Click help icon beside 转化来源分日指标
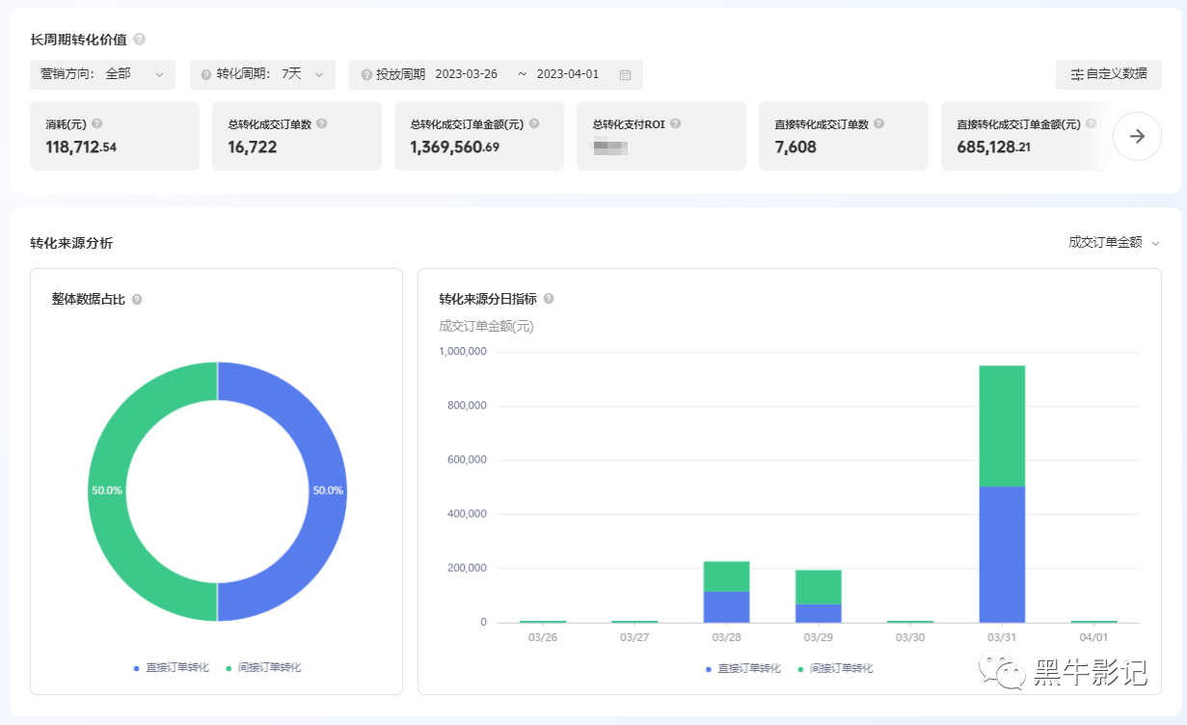This screenshot has height=725, width=1187. [549, 300]
